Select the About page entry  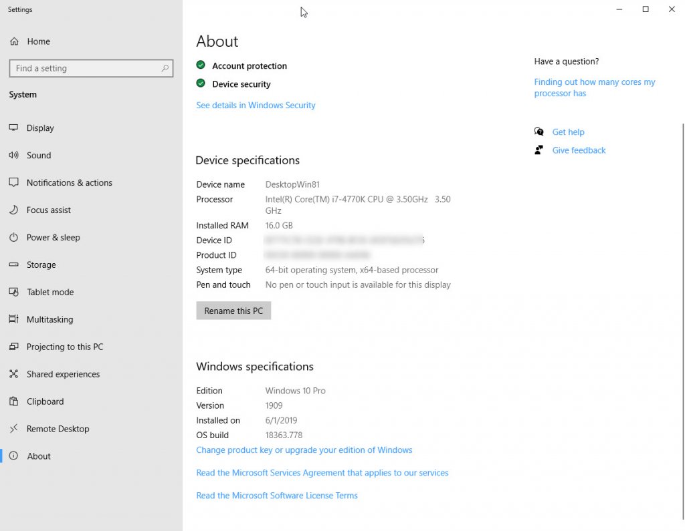91,456
